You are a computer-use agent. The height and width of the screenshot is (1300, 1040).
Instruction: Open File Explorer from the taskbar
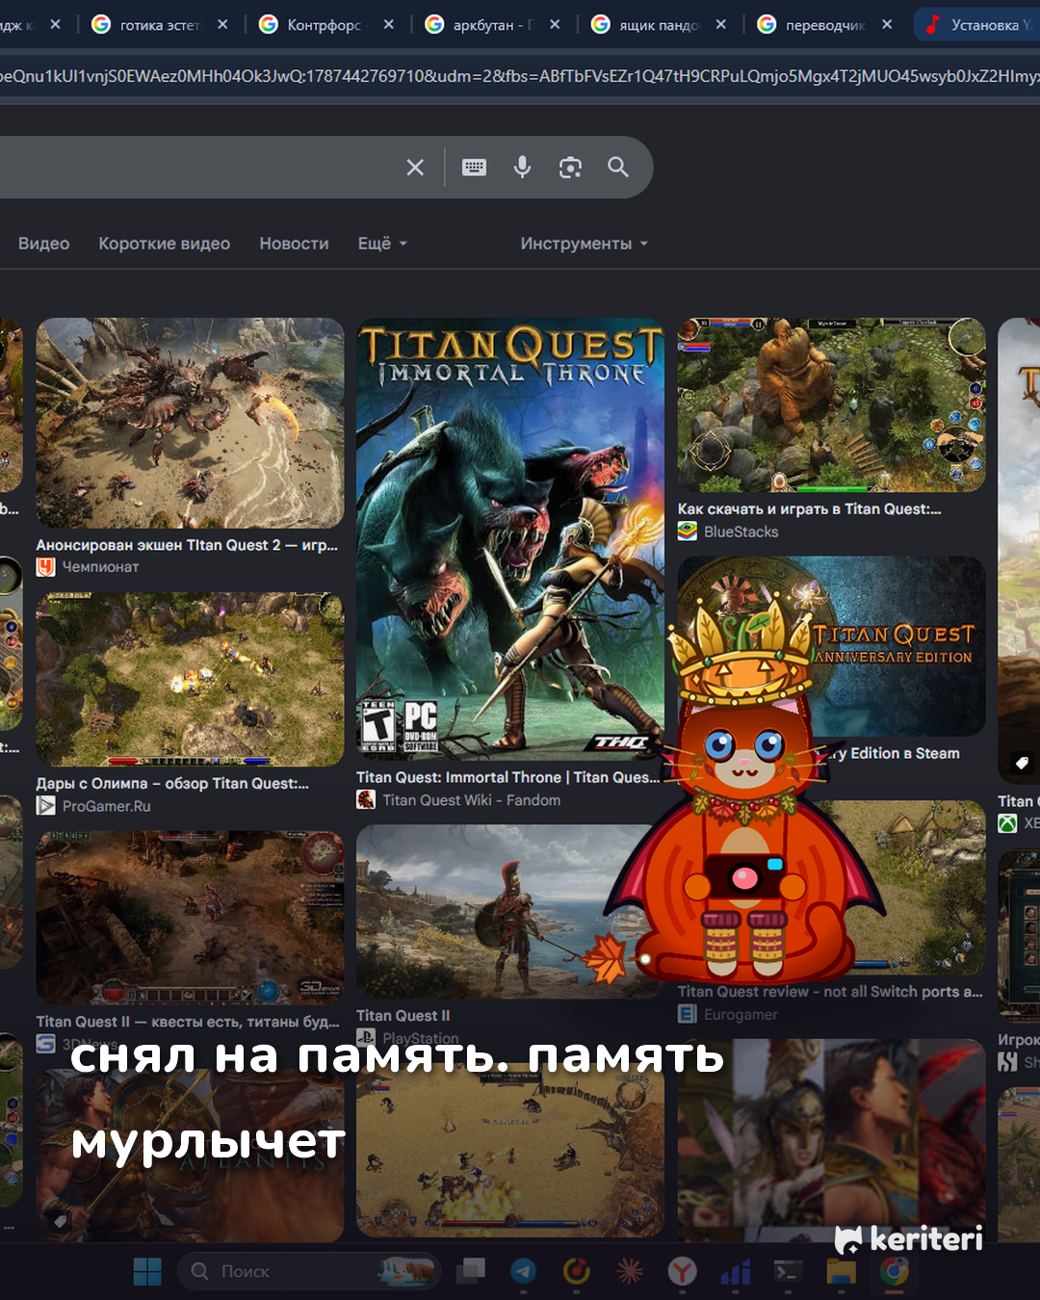coord(841,1271)
